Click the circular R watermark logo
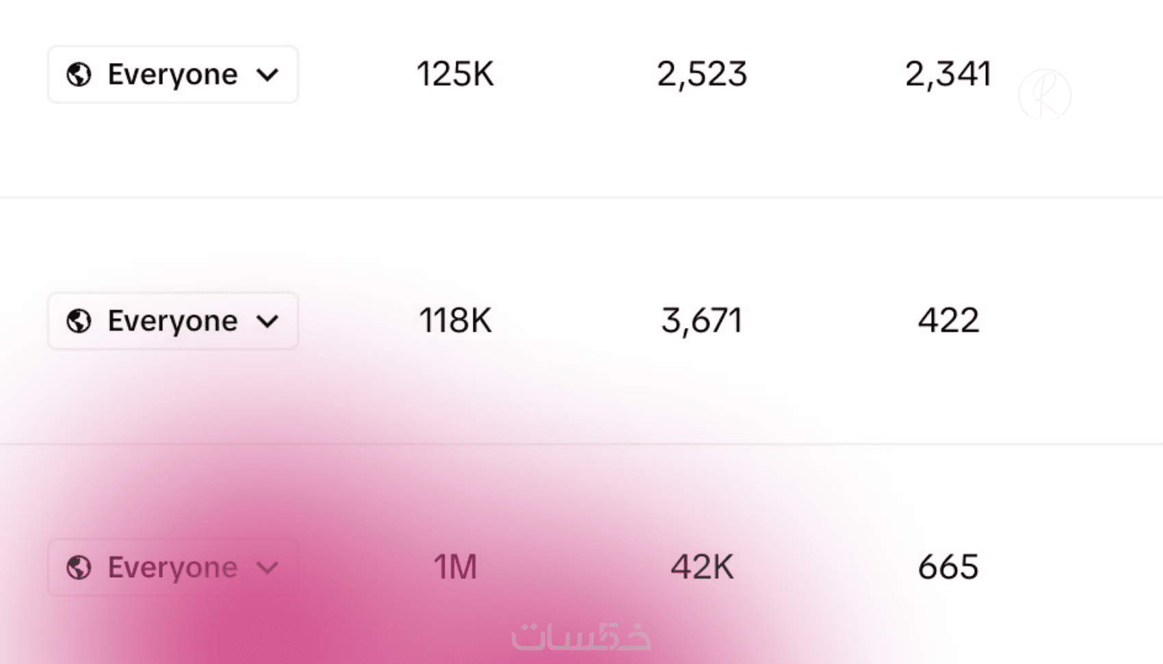Viewport: 1163px width, 664px height. [1045, 95]
